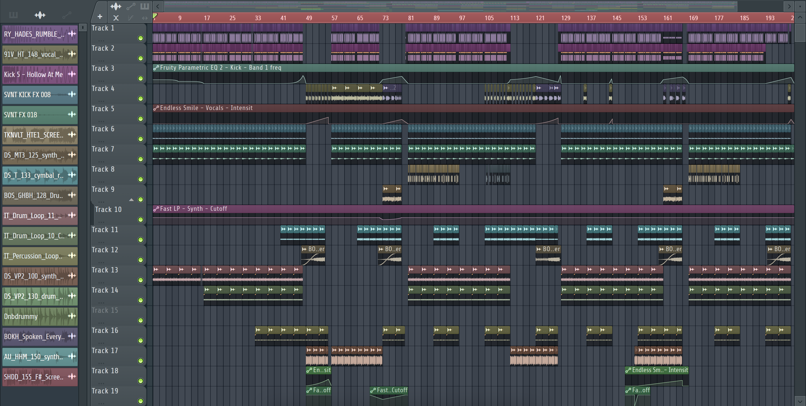The width and height of the screenshot is (806, 406).
Task: Mute Track 1 with its green LED
Action: point(140,38)
